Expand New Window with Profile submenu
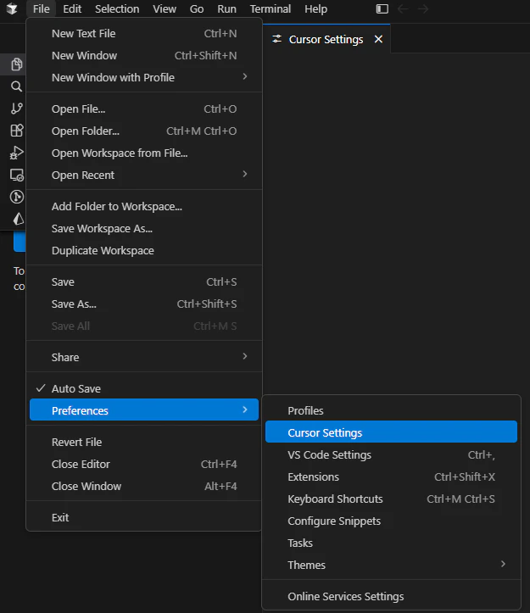The image size is (530, 613). click(144, 77)
